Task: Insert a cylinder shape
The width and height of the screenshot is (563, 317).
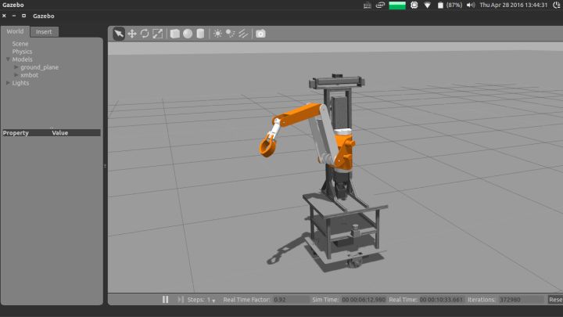Action: 201,34
